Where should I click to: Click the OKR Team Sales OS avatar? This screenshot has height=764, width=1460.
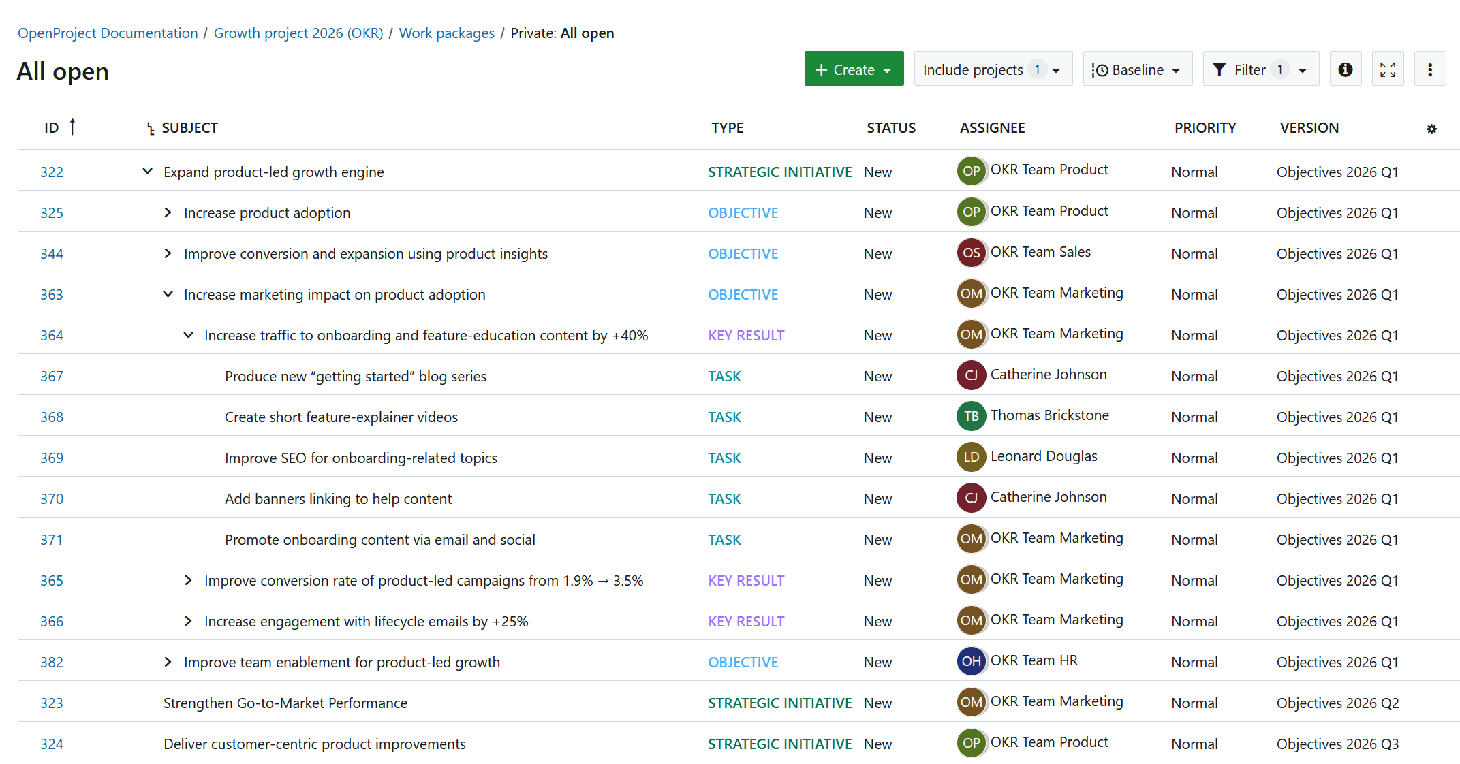point(971,253)
